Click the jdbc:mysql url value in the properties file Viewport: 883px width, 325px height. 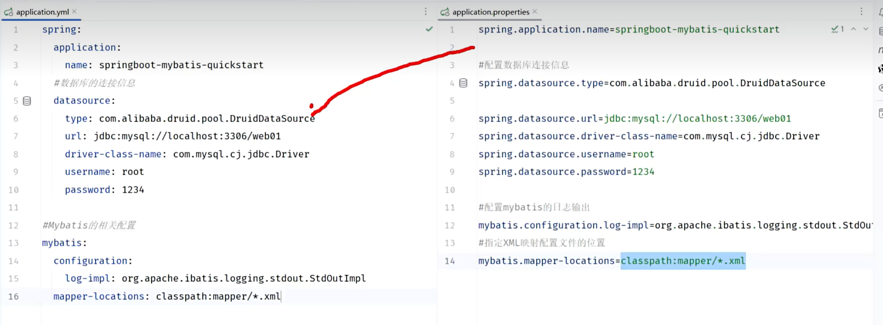click(697, 119)
